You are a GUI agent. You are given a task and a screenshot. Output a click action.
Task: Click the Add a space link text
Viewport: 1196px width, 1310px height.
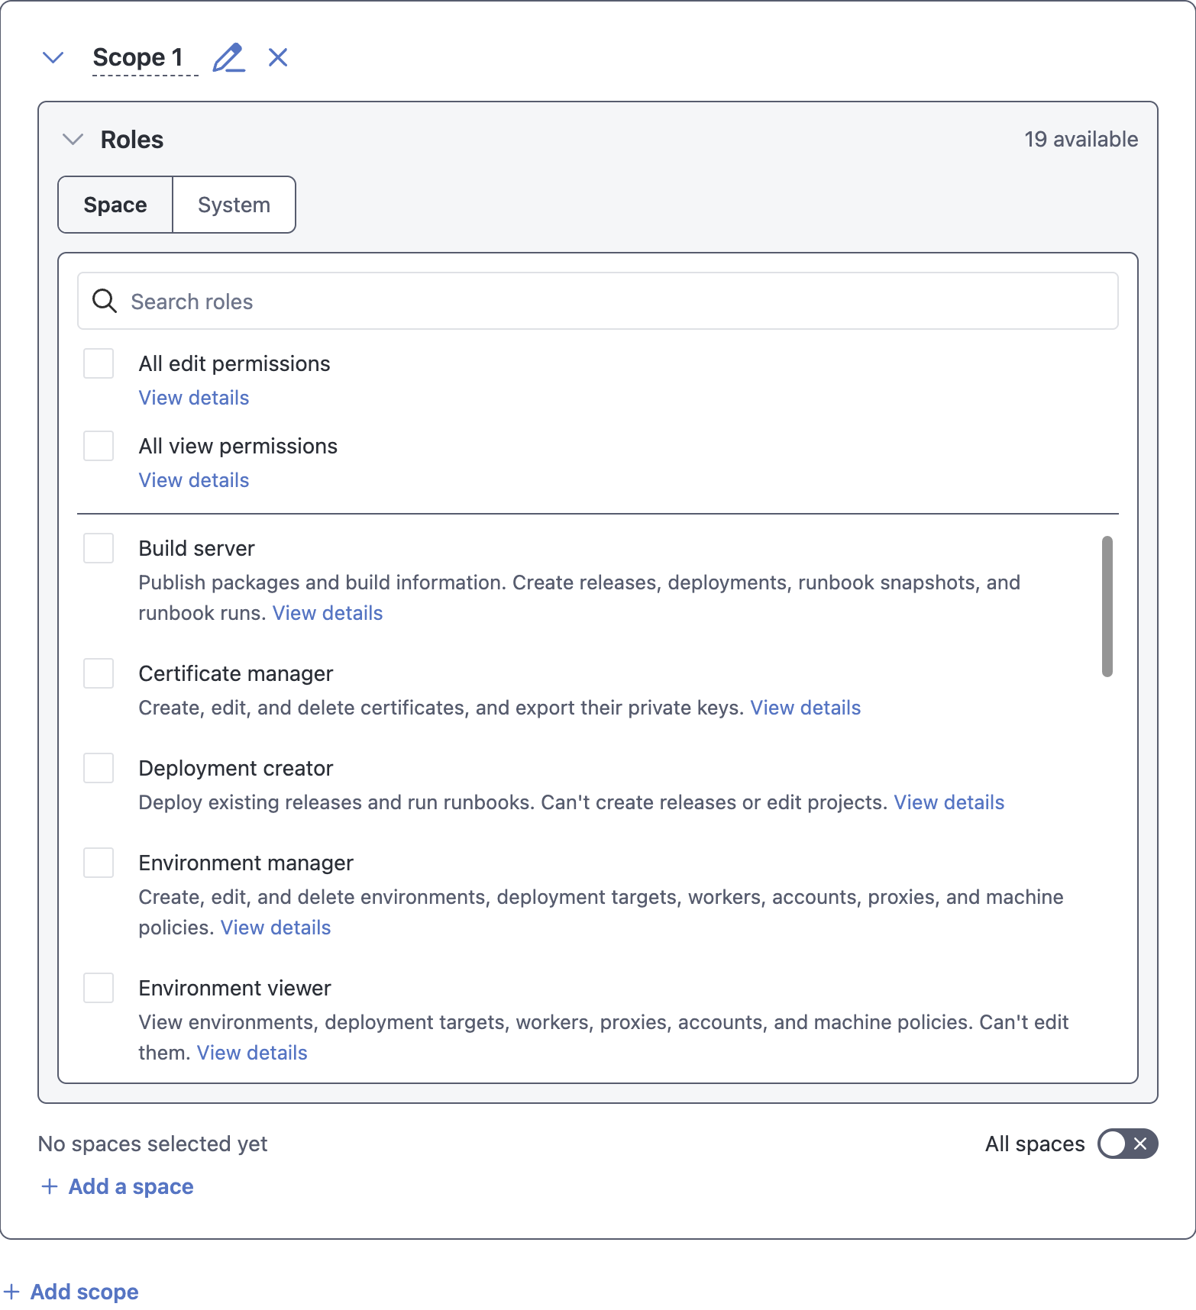[x=131, y=1186]
